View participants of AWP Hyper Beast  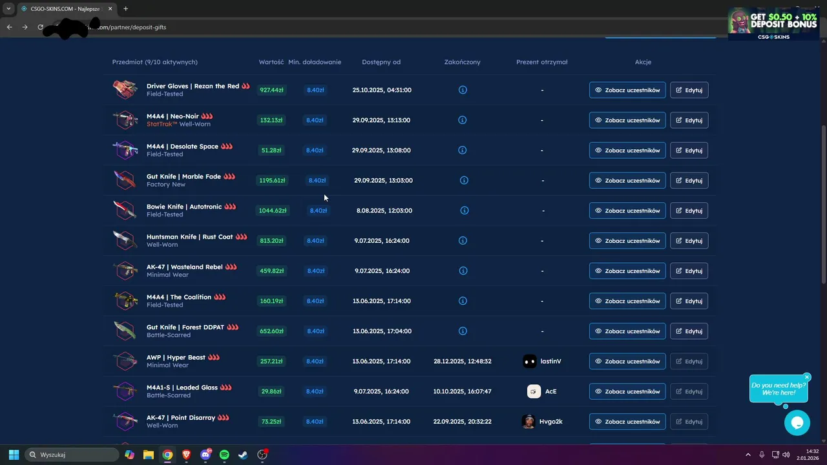coord(627,361)
